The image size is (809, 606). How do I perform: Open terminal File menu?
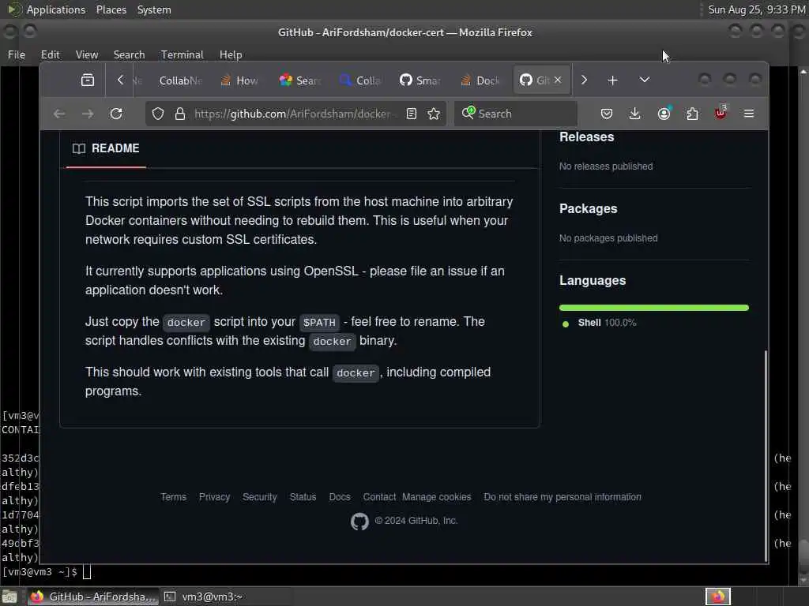pyautogui.click(x=17, y=54)
